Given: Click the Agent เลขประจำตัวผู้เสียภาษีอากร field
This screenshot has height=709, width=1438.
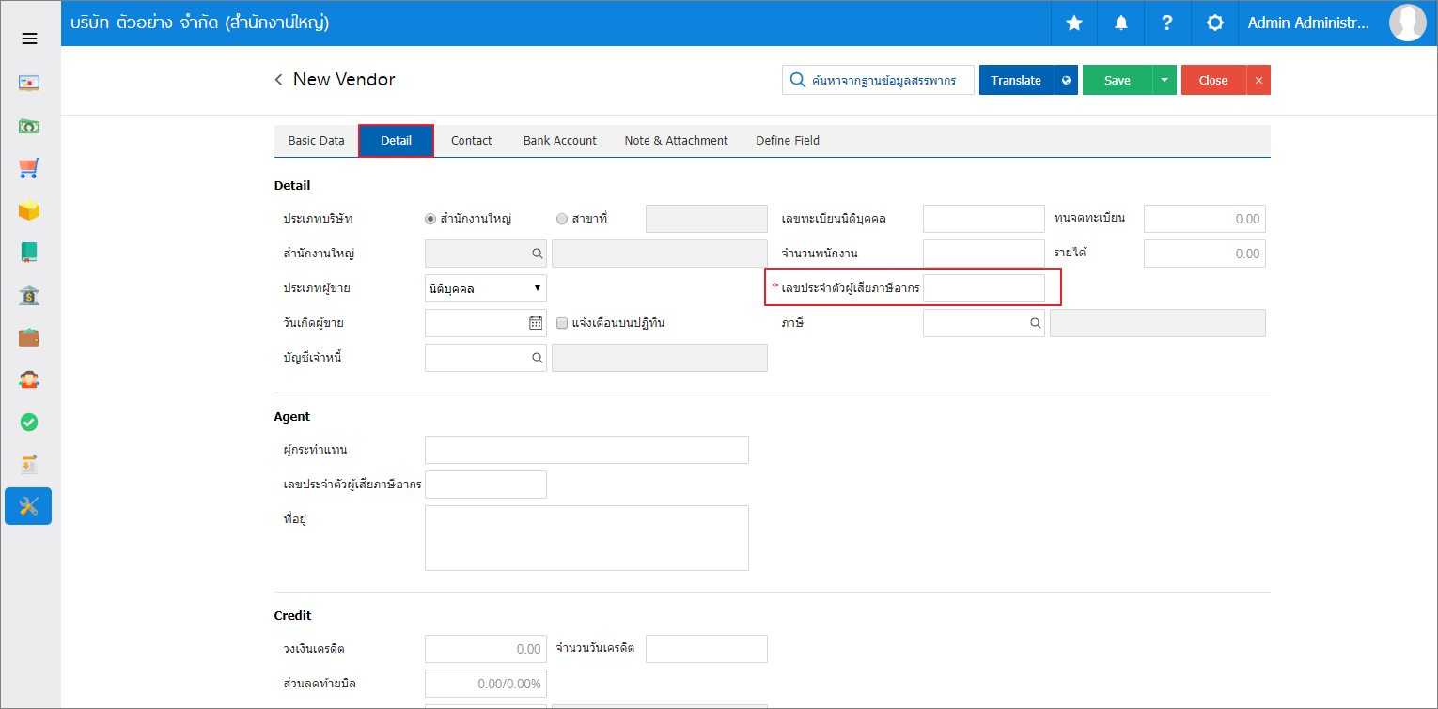Looking at the screenshot, I should point(486,485).
